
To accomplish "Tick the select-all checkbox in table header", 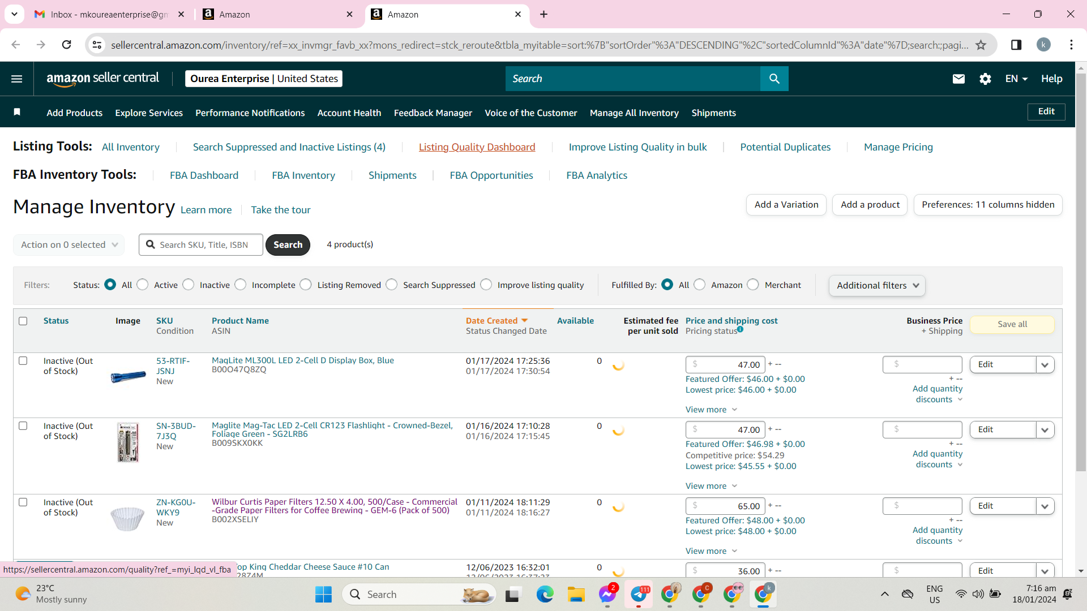I will (x=23, y=321).
